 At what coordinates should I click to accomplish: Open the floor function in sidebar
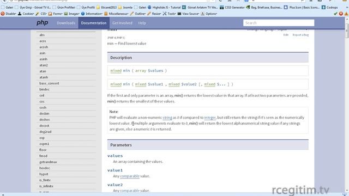click(43, 150)
